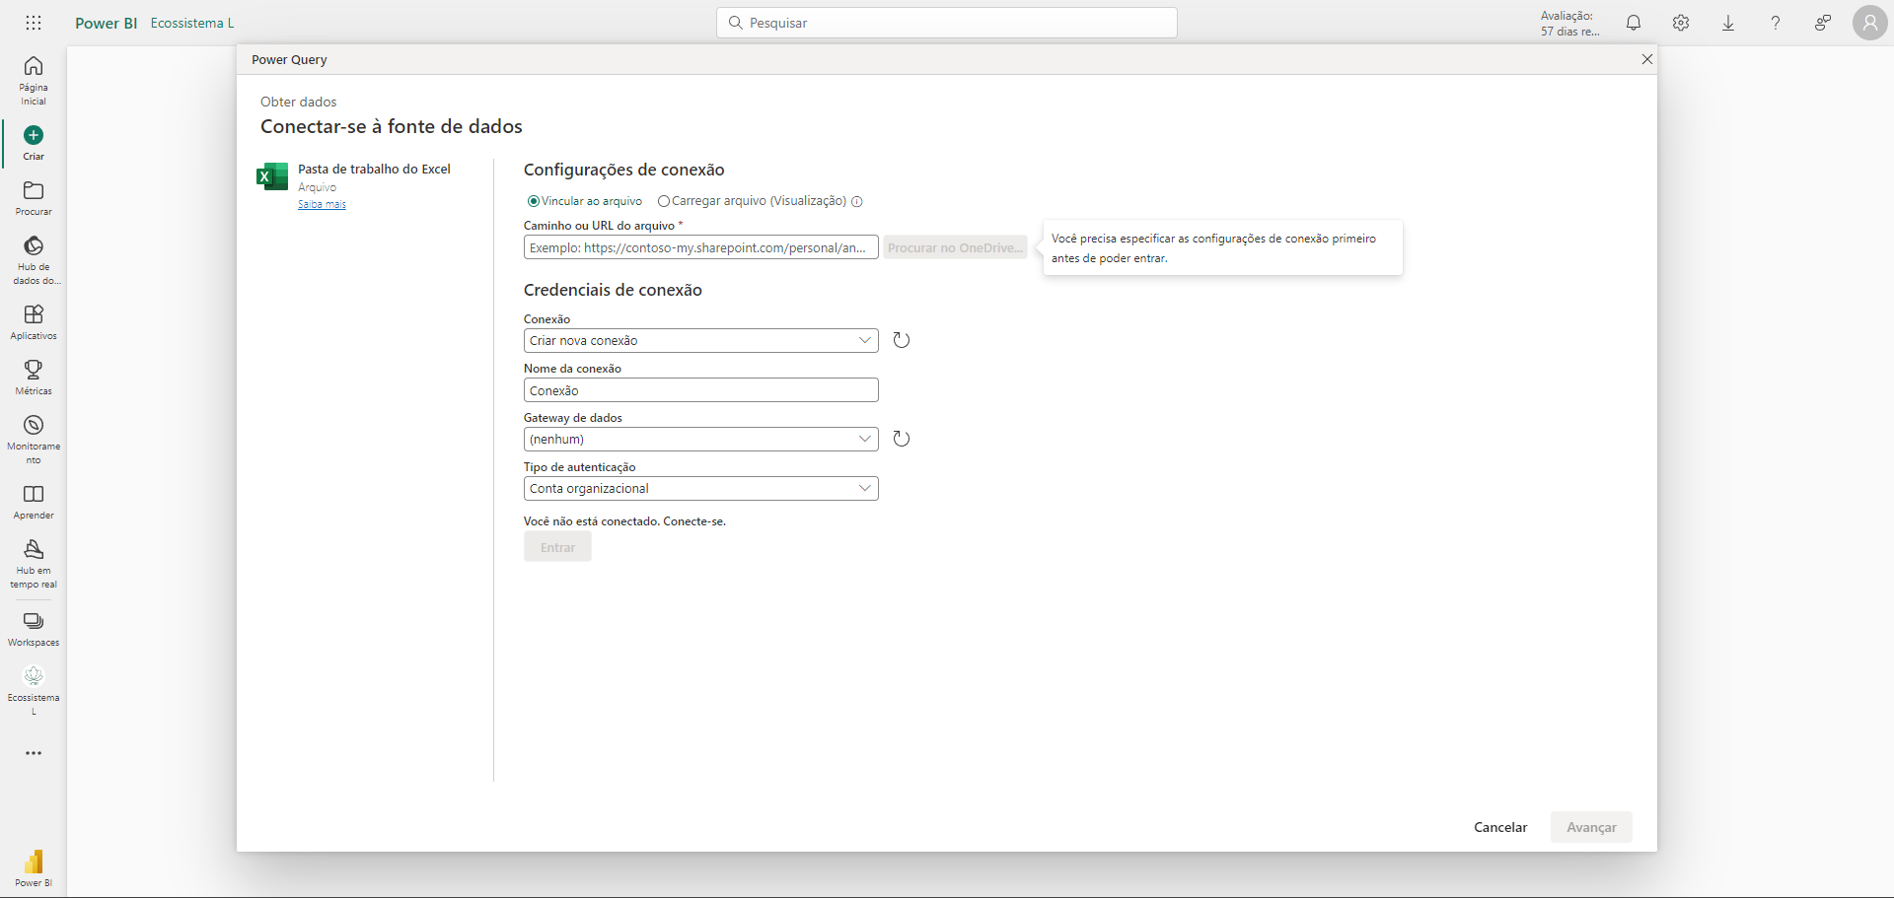Open Procurar in the sidebar

[34, 198]
